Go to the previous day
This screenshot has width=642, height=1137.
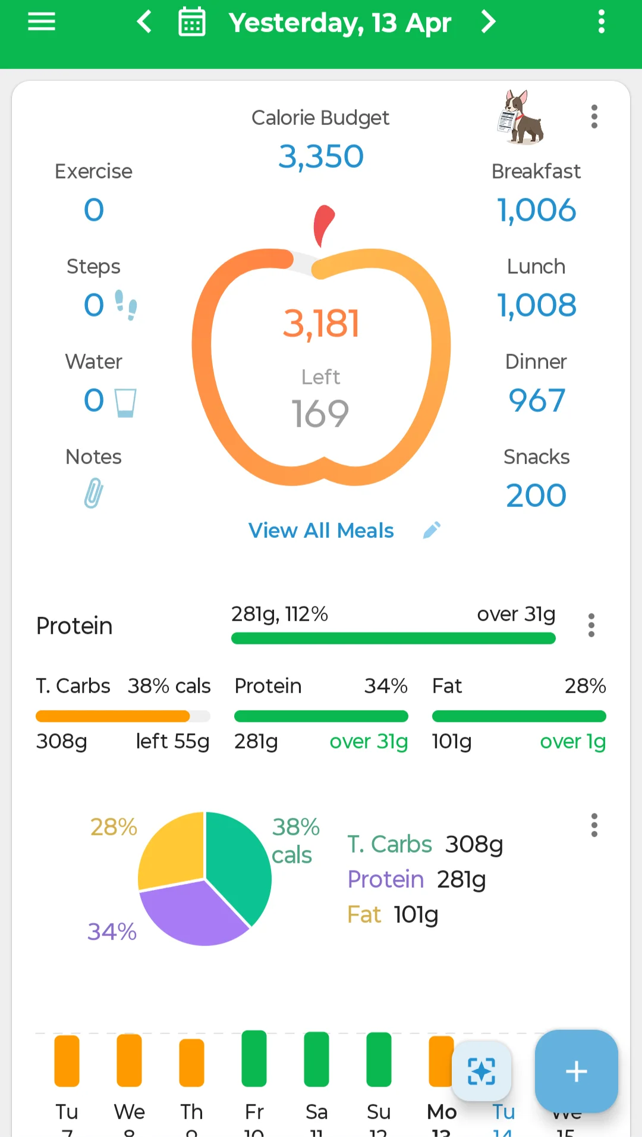(144, 23)
